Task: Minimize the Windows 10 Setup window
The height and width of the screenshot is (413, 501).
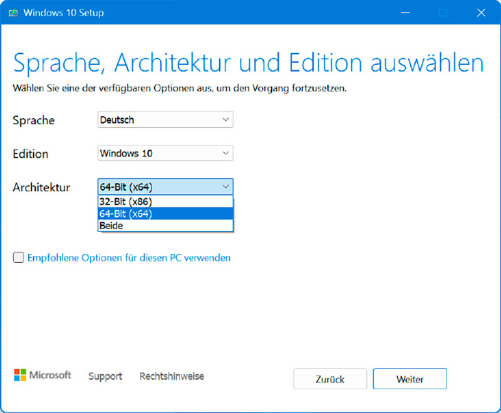Action: [x=407, y=13]
